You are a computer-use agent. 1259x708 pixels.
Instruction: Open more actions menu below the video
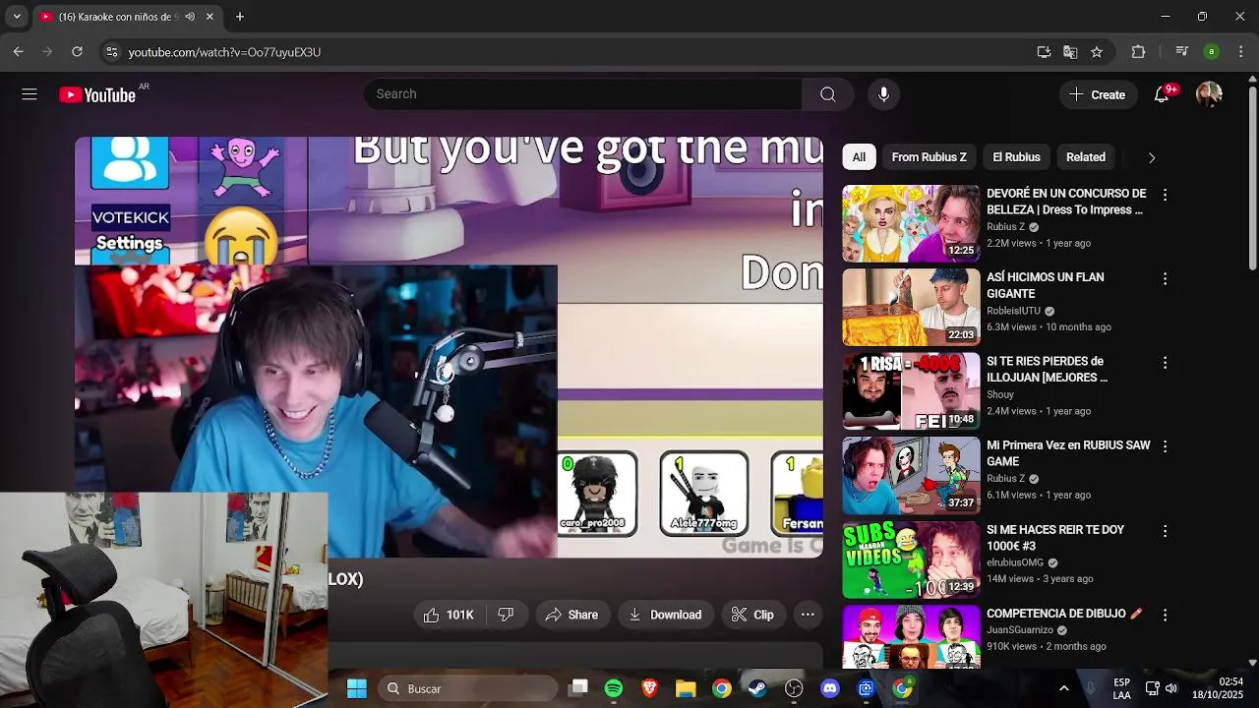click(x=808, y=615)
